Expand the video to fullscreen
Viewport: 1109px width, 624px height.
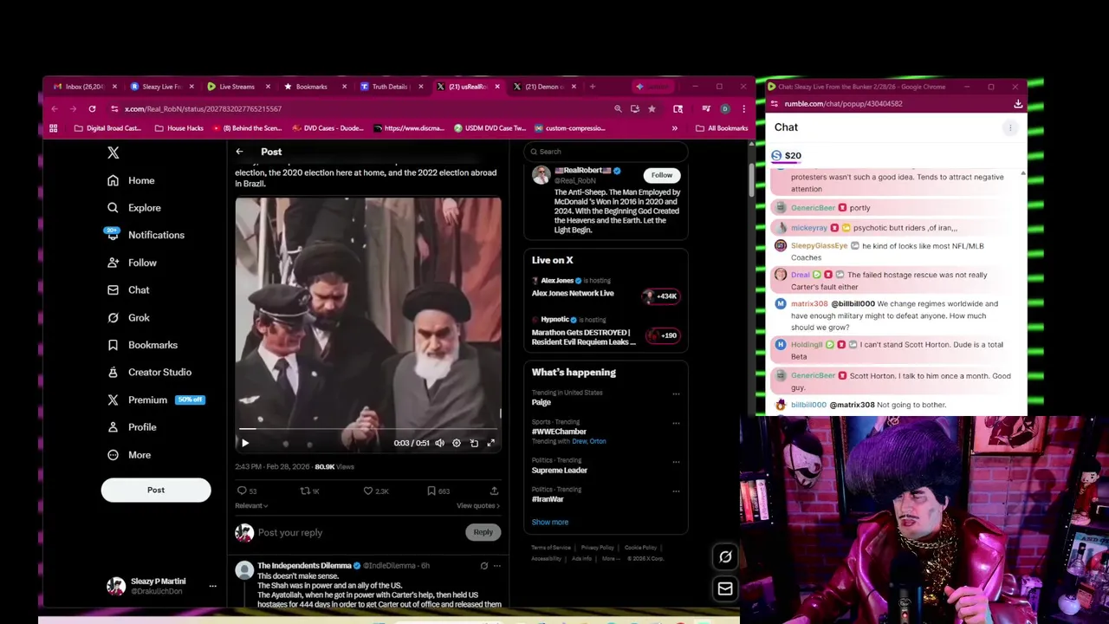(x=490, y=443)
